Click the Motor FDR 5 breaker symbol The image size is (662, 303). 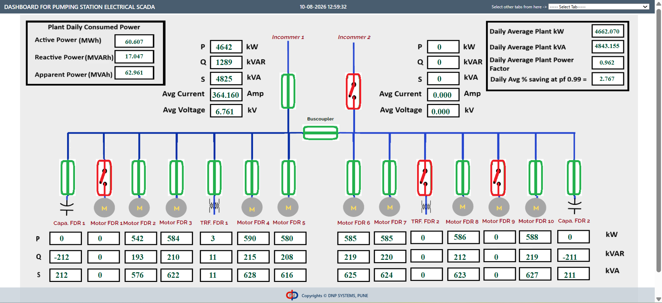point(288,178)
